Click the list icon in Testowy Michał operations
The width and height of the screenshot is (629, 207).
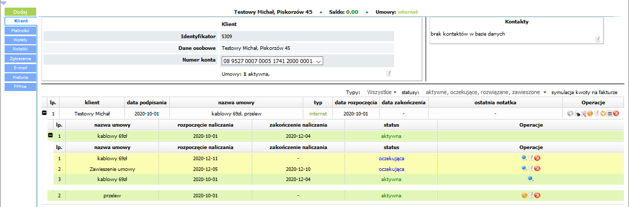click(x=609, y=113)
